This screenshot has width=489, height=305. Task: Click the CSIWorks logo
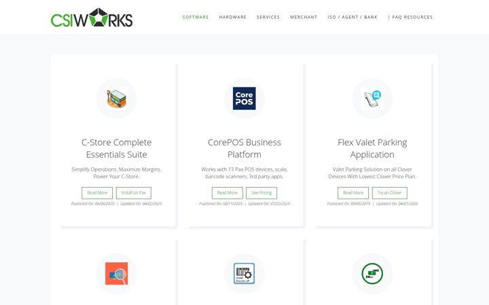tap(92, 18)
